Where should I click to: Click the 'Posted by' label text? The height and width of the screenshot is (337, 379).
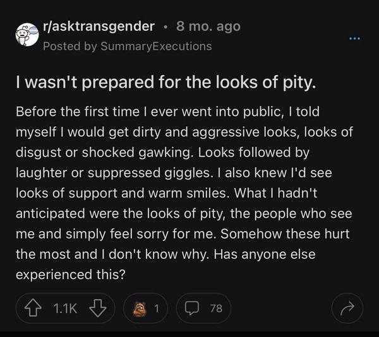coord(61,46)
